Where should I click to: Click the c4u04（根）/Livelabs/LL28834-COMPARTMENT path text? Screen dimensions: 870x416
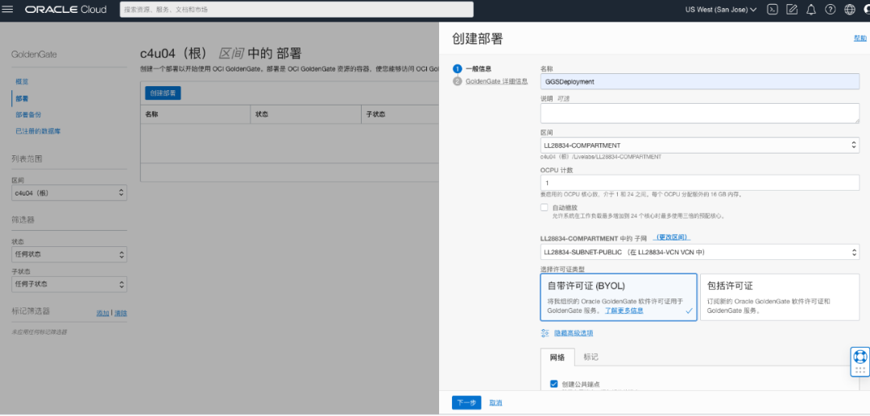click(601, 158)
